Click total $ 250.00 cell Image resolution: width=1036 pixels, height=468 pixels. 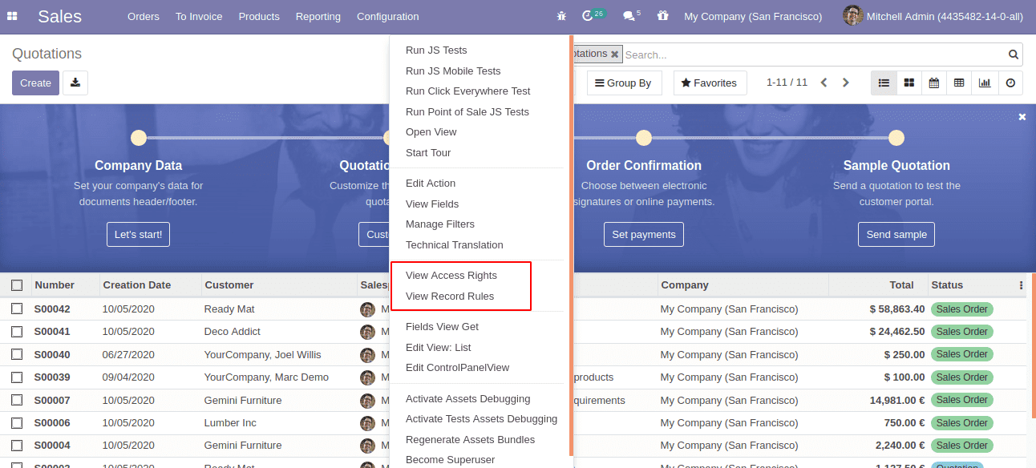coord(904,354)
